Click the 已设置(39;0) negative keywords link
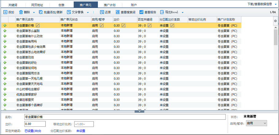The width and height of the screenshot is (279, 135). click(x=33, y=131)
